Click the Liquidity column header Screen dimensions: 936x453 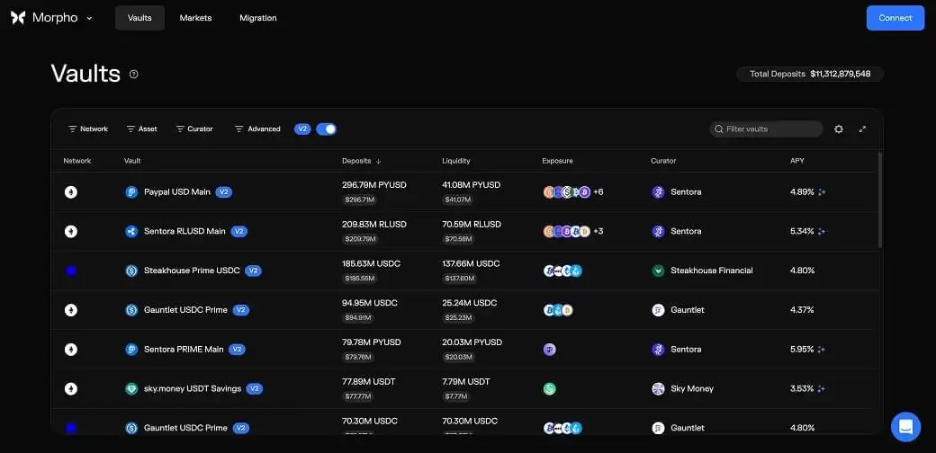pos(456,161)
